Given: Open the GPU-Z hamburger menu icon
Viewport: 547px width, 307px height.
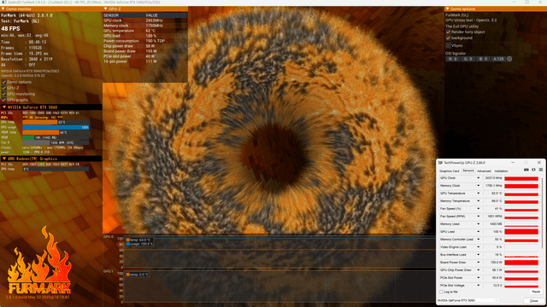Looking at the screenshot, I should pos(541,170).
